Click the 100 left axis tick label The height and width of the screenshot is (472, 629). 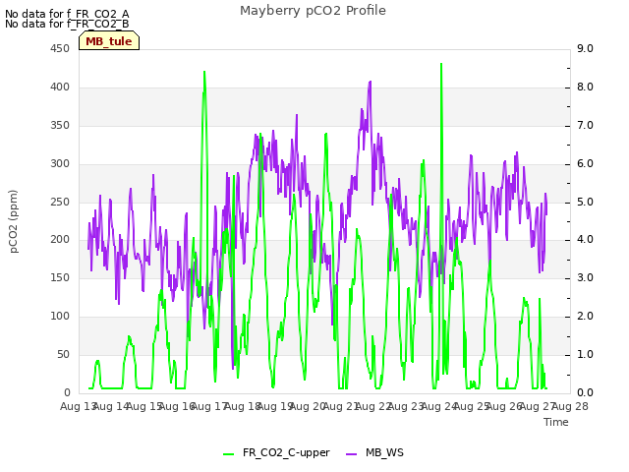60,317
